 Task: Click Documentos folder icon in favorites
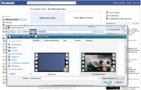[x=9, y=44]
